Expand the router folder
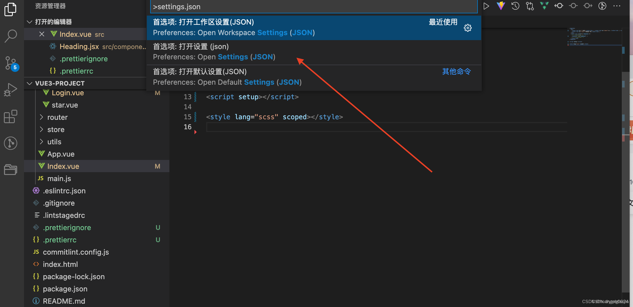Screen dimensions: 633x307 click(41, 117)
